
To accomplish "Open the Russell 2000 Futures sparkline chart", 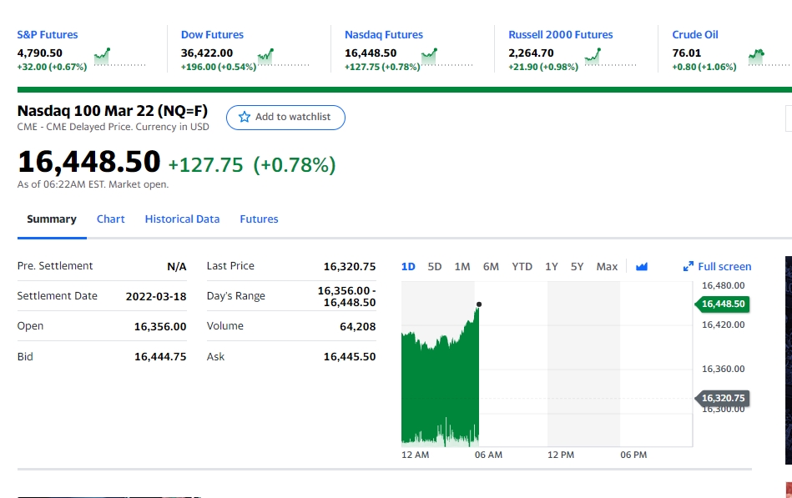I will [x=611, y=57].
